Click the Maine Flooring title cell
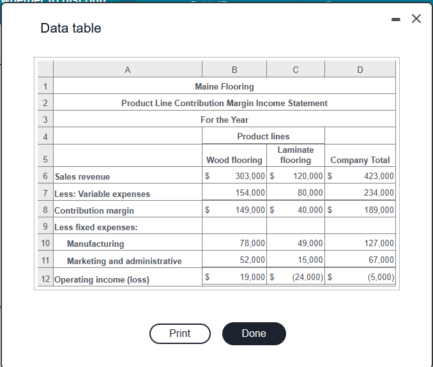This screenshot has width=433, height=367. point(224,86)
